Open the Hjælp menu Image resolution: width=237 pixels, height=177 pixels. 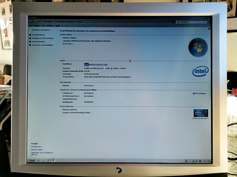pos(58,25)
